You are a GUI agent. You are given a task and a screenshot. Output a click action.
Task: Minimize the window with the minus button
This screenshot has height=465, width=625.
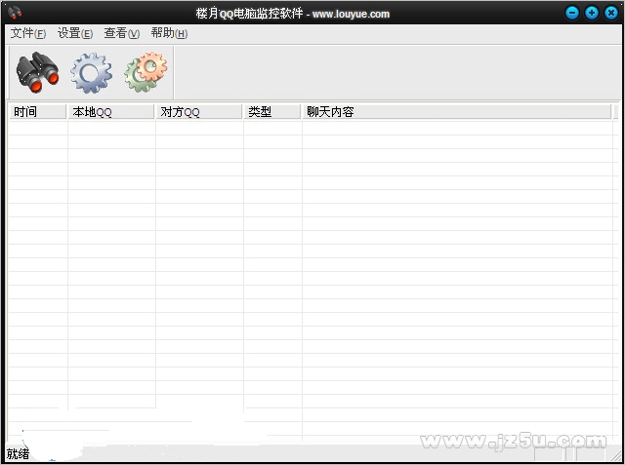pos(572,13)
